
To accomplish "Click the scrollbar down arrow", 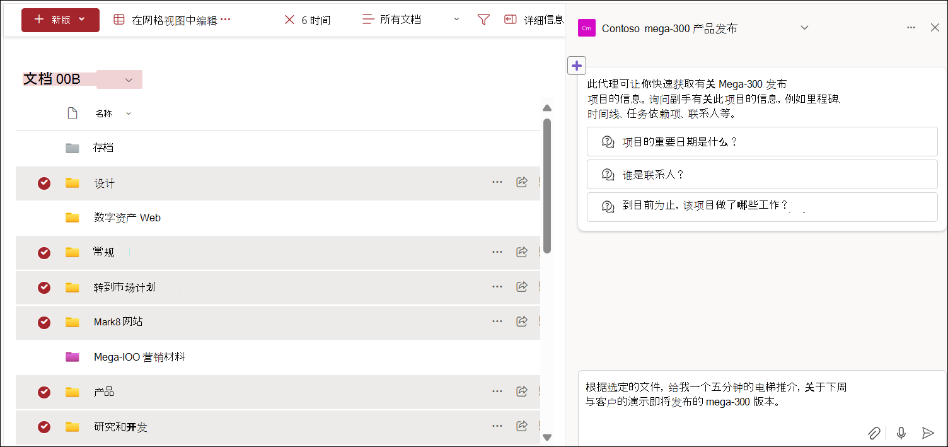I will (x=547, y=437).
